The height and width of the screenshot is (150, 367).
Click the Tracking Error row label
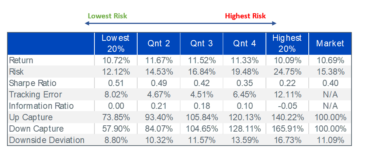pos(35,94)
